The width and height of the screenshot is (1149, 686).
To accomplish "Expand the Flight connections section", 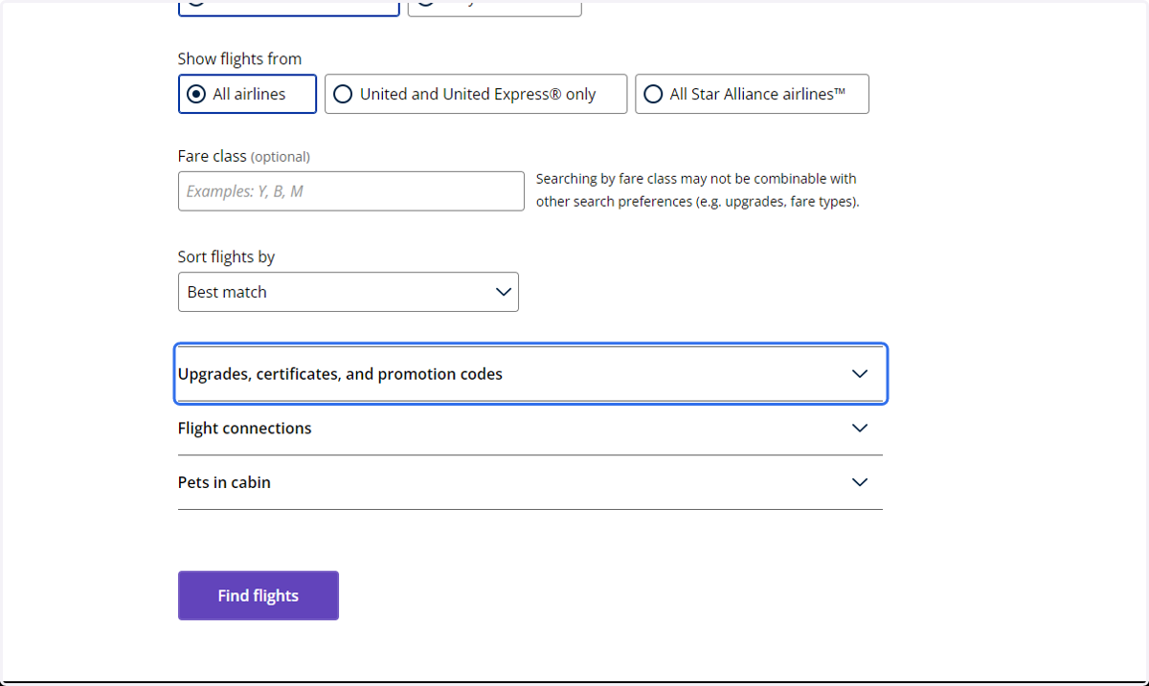I will click(530, 429).
